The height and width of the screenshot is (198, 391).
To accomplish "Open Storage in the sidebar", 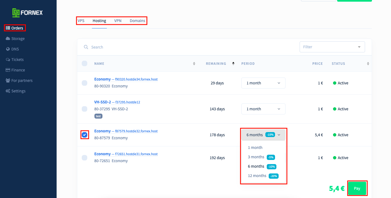I will point(15,39).
